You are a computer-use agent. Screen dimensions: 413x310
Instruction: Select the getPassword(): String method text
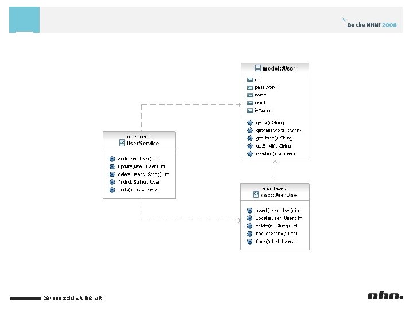(279, 130)
